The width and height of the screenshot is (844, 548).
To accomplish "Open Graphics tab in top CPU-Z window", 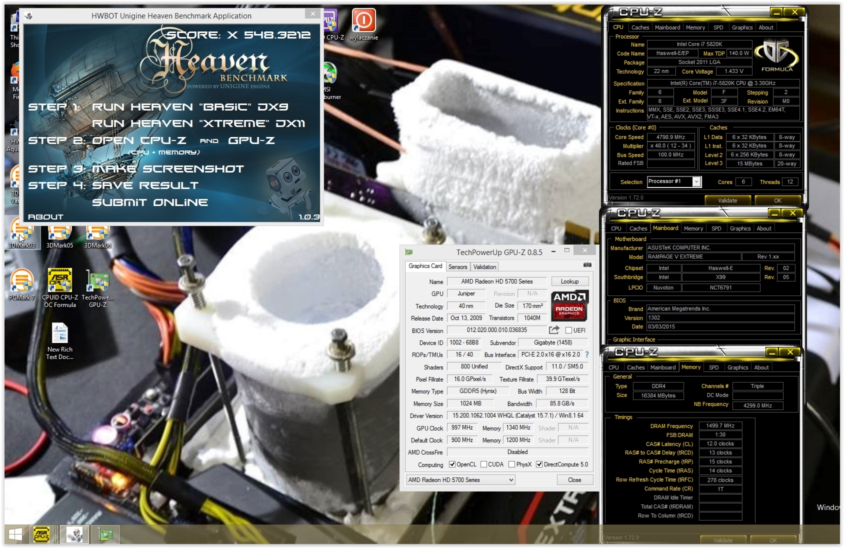I will click(x=742, y=27).
